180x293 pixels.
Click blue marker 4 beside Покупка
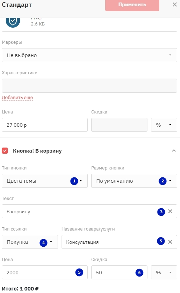[43, 242]
